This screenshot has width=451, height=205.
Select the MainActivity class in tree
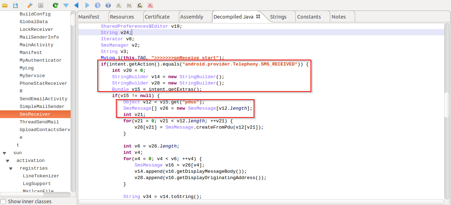pyautogui.click(x=37, y=45)
